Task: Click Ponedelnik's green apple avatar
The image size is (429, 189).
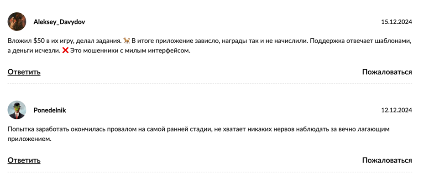Action: tap(17, 110)
